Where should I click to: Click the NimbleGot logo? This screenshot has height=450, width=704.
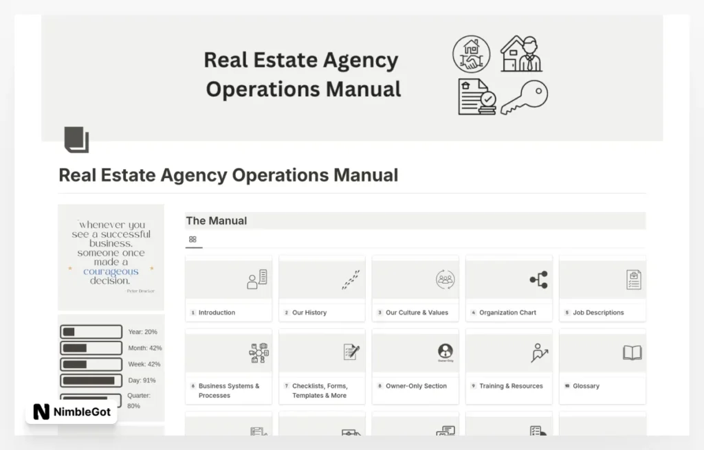[71, 414]
